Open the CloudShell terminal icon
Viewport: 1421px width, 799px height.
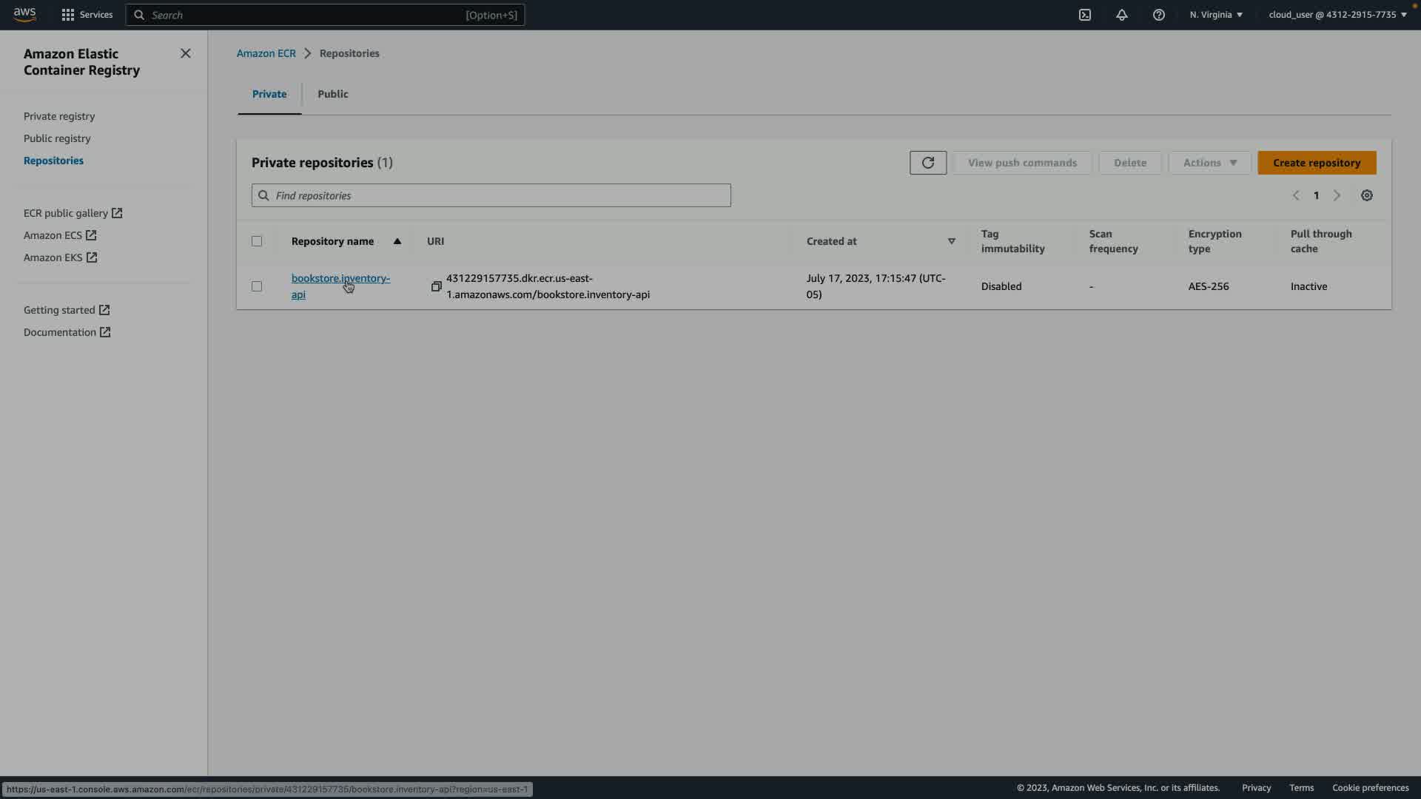click(1085, 15)
